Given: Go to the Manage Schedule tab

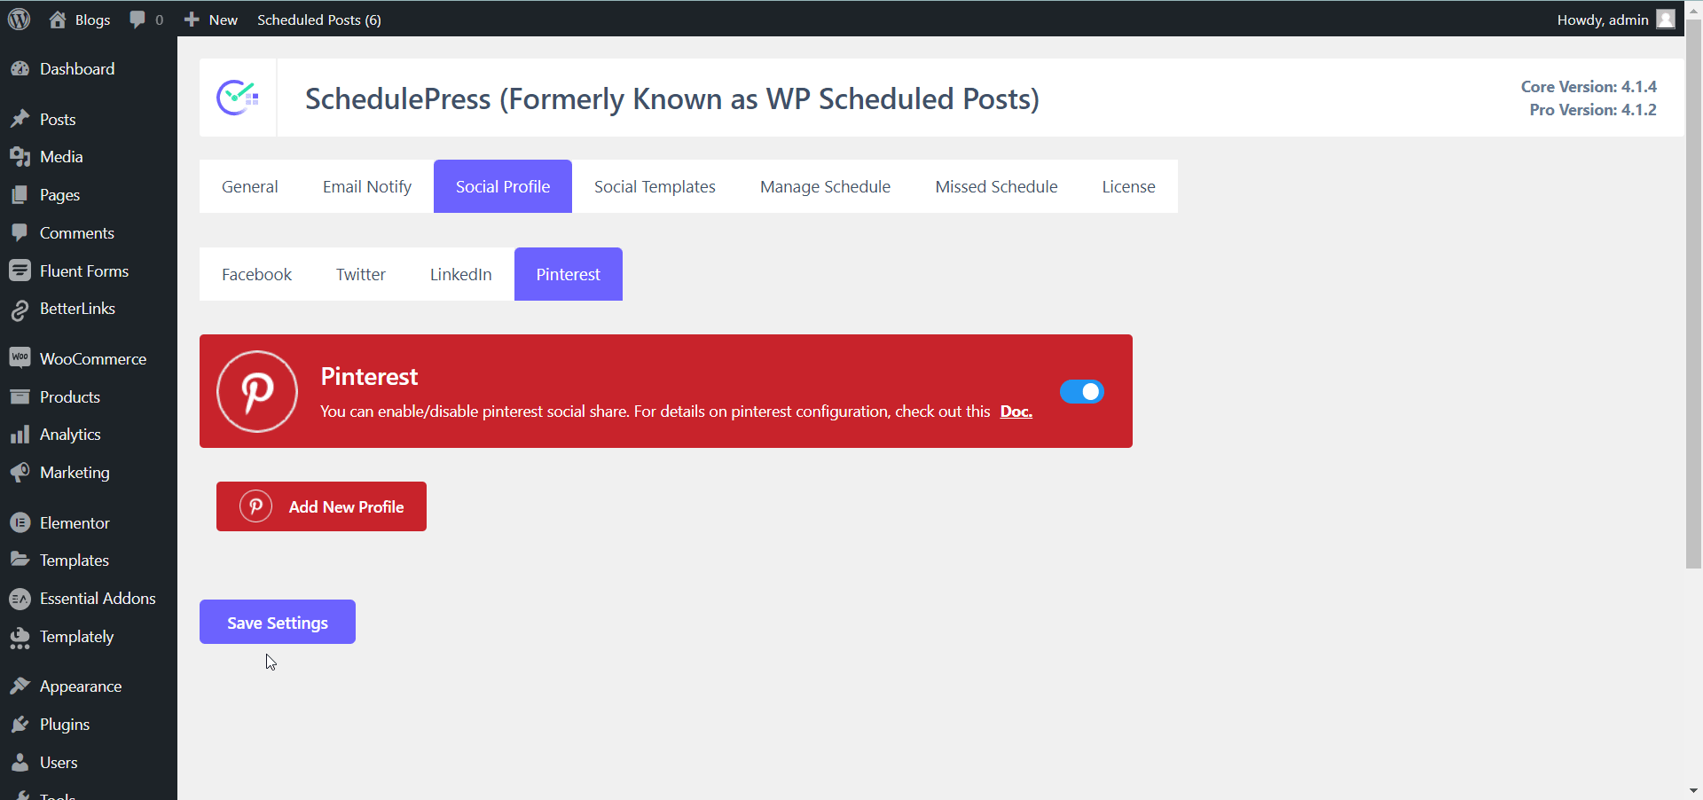Looking at the screenshot, I should 825,186.
